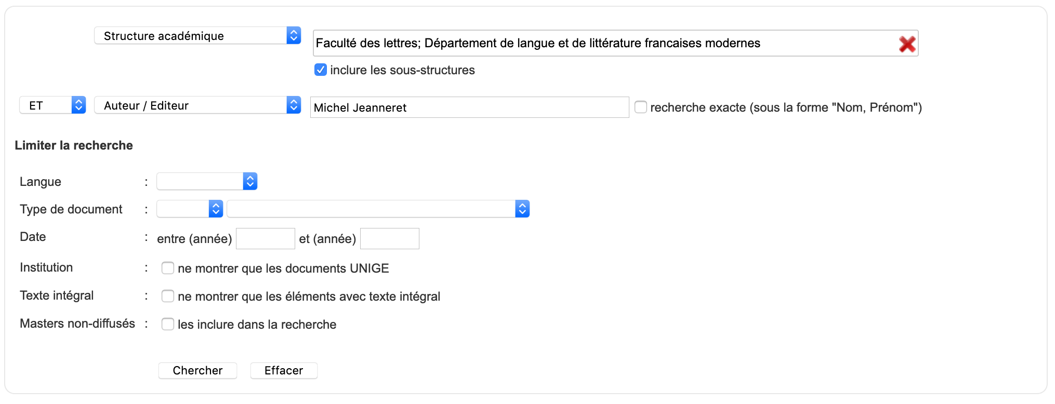Viewport: 1055px width, 404px height.
Task: Click the recherche exacte label text
Action: pyautogui.click(x=786, y=107)
